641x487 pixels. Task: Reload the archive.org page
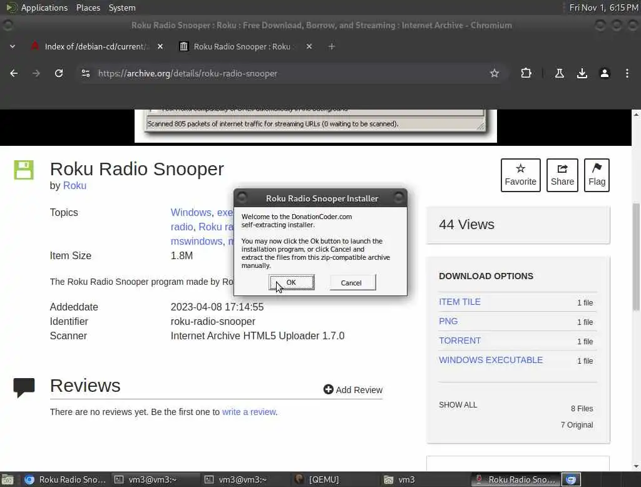(59, 74)
